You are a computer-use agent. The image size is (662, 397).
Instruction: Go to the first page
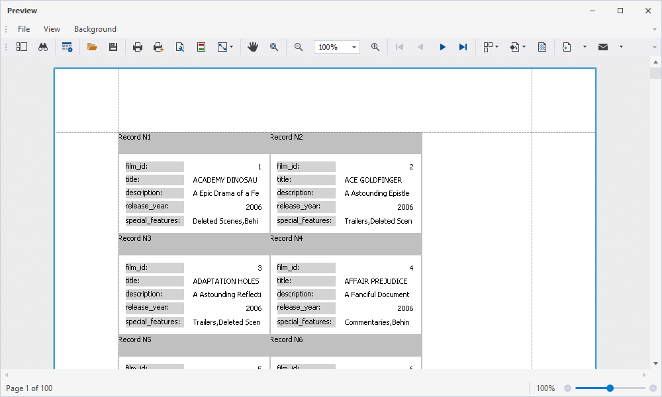click(x=399, y=47)
